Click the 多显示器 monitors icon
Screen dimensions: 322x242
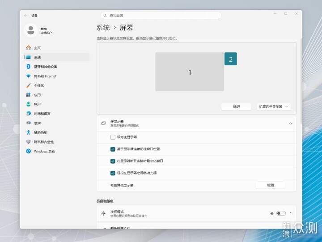pos(103,123)
